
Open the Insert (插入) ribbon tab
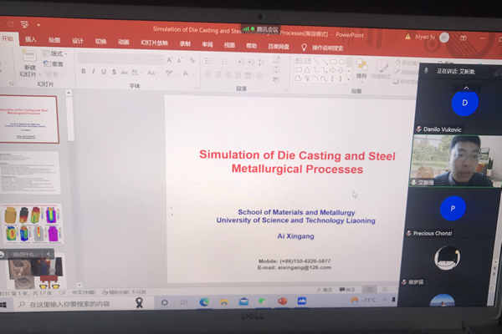(x=31, y=40)
